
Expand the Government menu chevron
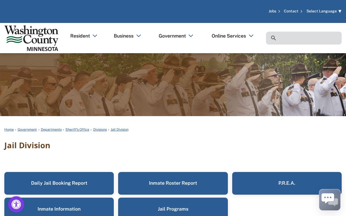click(x=191, y=36)
